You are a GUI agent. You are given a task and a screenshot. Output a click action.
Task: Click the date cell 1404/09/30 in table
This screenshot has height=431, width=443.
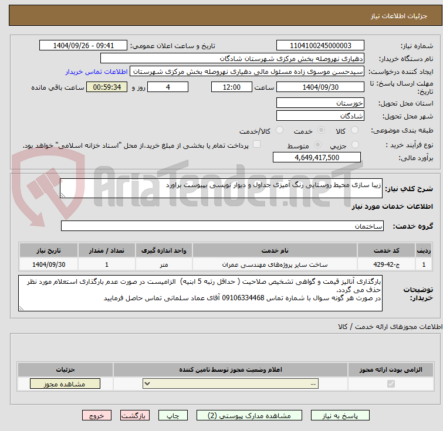tap(49, 264)
